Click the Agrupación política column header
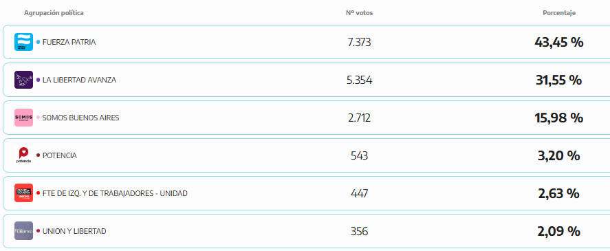The height and width of the screenshot is (251, 610). coord(54,13)
